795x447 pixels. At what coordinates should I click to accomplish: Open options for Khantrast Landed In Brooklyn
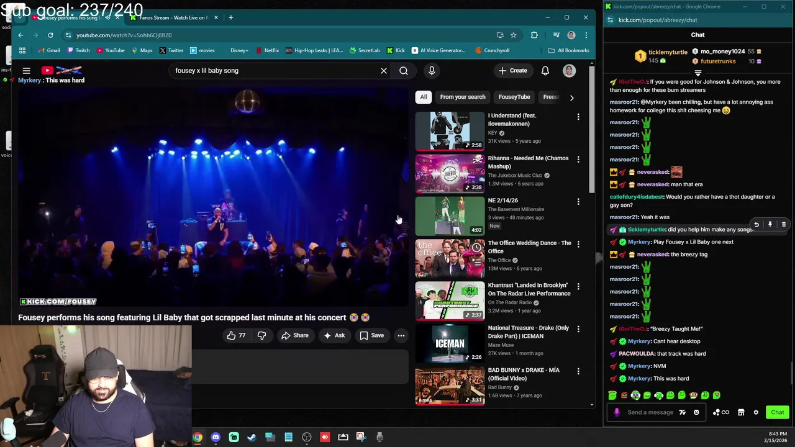click(x=578, y=287)
